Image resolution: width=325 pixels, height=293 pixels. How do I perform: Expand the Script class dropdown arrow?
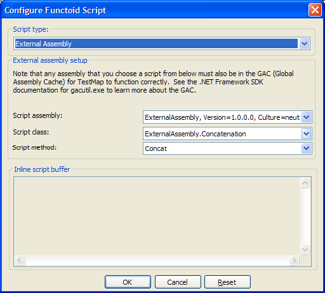pyautogui.click(x=306, y=134)
